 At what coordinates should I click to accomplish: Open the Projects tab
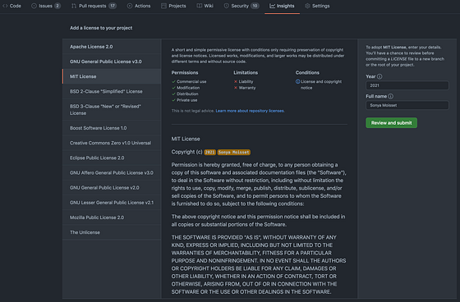(173, 6)
